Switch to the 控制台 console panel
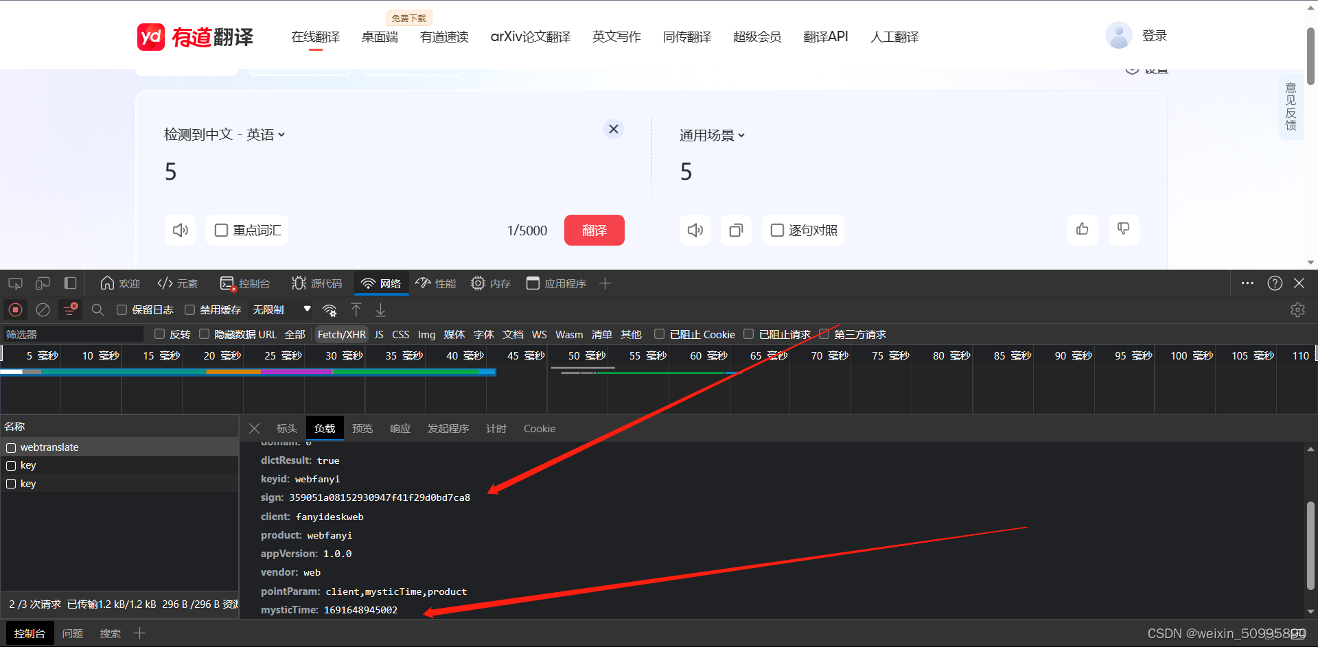Viewport: 1318px width, 647px height. pos(245,283)
